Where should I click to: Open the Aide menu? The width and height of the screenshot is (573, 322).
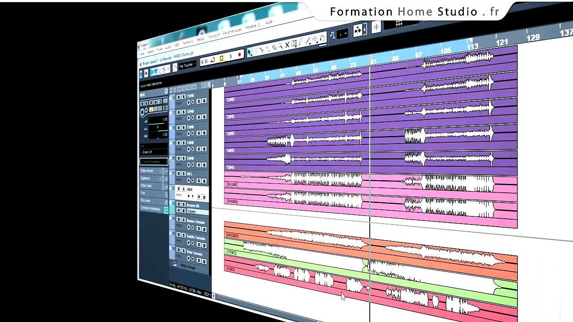click(x=269, y=22)
